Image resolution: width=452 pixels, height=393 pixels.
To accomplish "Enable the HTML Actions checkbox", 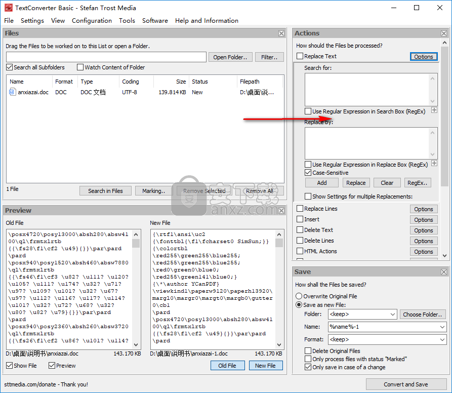I will tap(300, 251).
